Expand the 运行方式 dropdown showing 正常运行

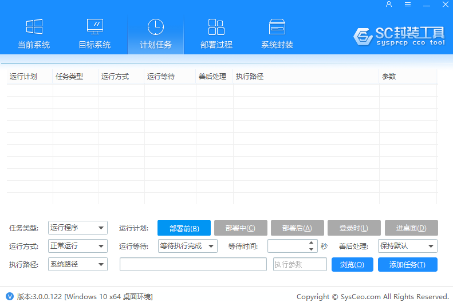(78, 246)
